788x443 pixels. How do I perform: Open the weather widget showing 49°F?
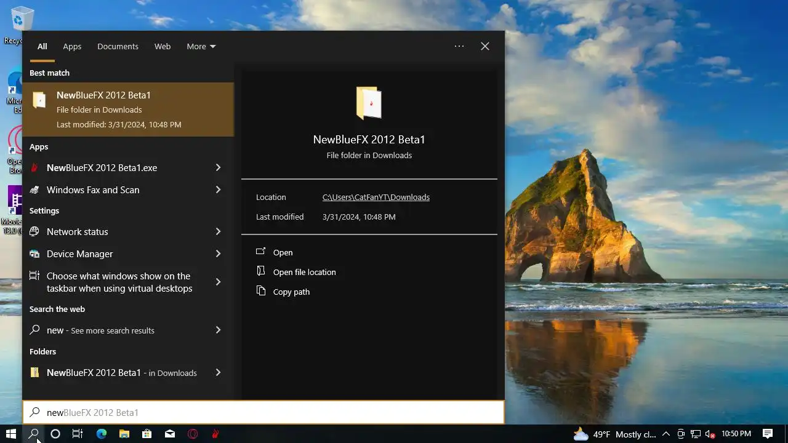614,434
